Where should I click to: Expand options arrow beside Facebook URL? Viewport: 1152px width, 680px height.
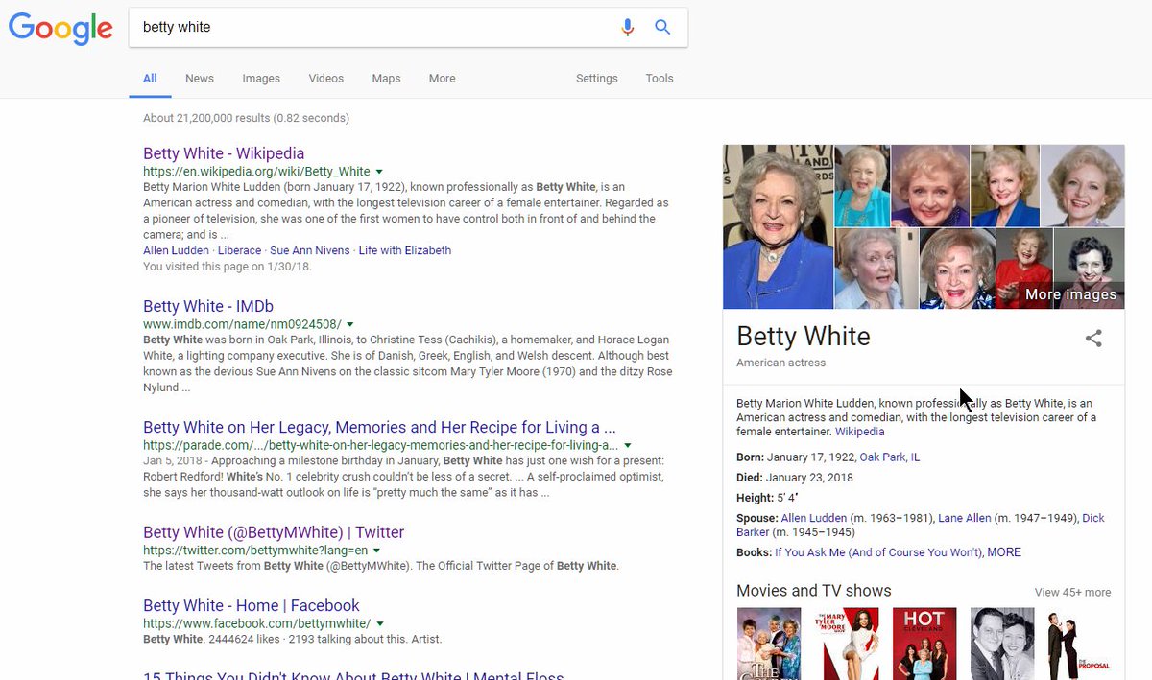379,623
